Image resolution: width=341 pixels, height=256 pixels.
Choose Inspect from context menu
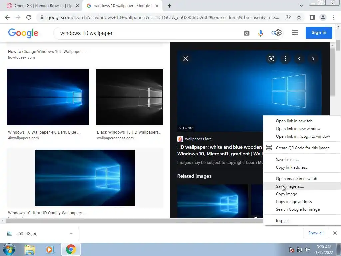point(302,221)
